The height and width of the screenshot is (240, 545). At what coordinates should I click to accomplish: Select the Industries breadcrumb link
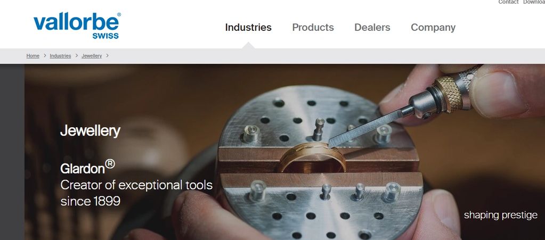(60, 56)
